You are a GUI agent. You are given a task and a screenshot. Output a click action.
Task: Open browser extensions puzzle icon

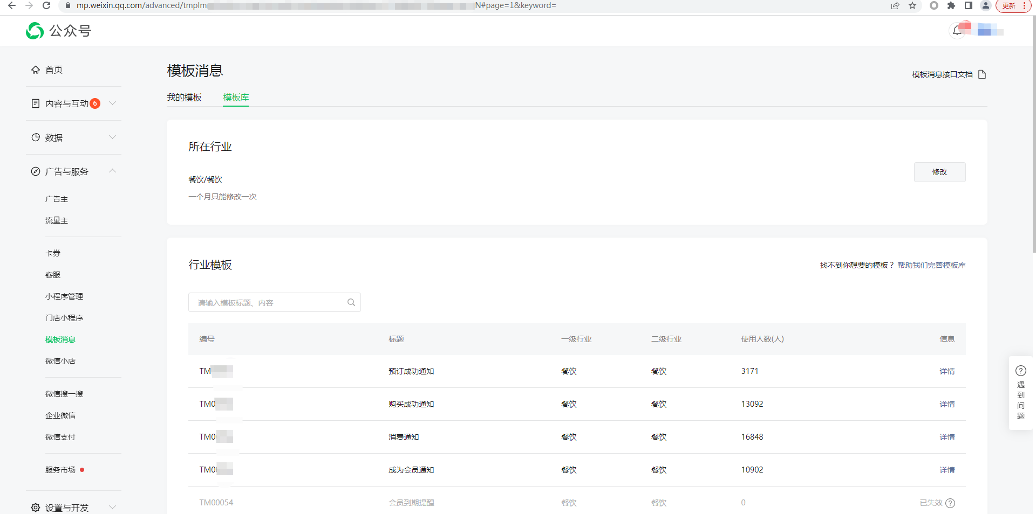click(951, 5)
